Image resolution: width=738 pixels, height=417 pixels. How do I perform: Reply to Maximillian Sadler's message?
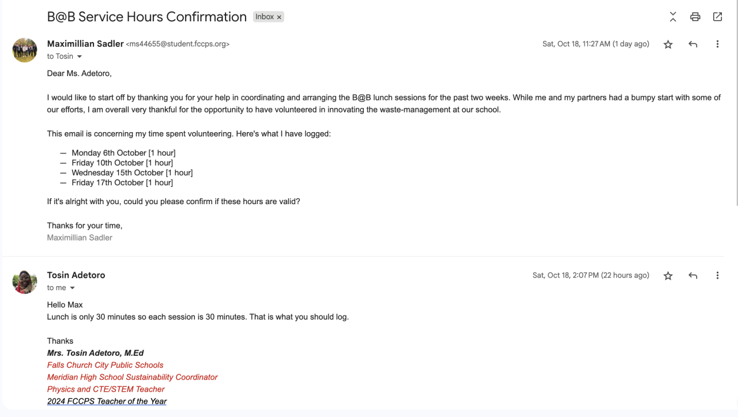[693, 44]
